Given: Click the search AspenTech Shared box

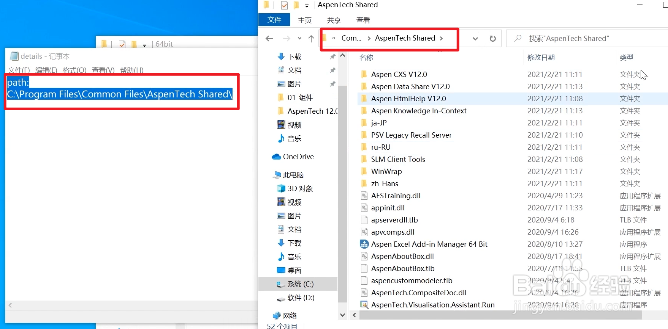Looking at the screenshot, I should click(x=587, y=38).
